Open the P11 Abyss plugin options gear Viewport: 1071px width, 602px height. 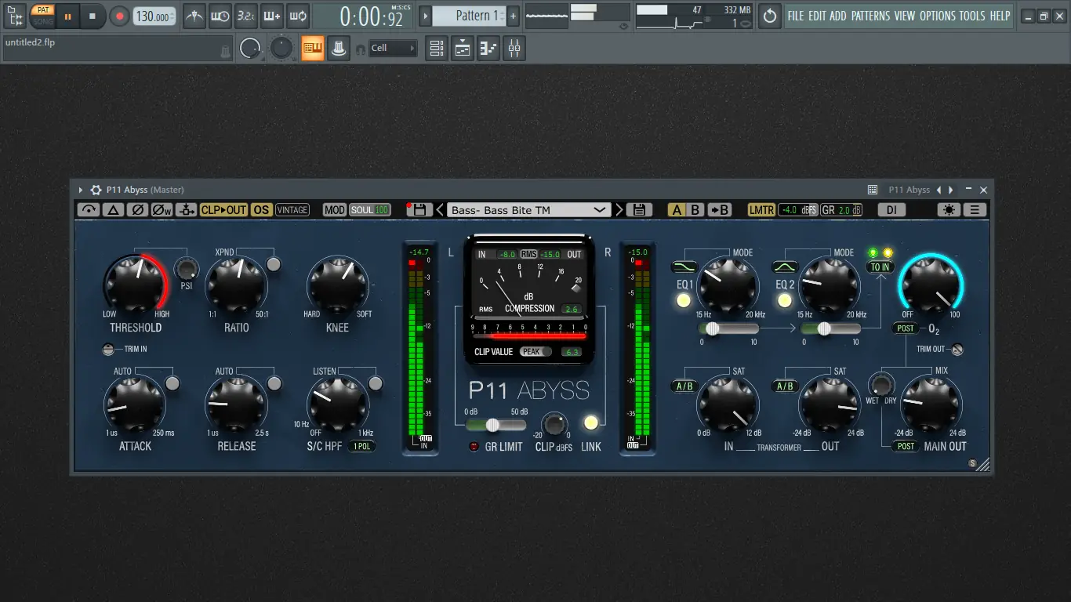coord(96,190)
